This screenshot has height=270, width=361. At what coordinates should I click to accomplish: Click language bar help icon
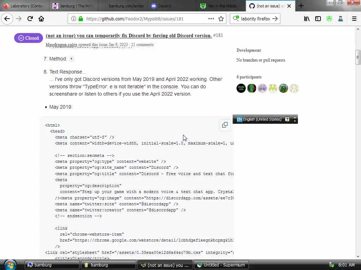(287, 119)
